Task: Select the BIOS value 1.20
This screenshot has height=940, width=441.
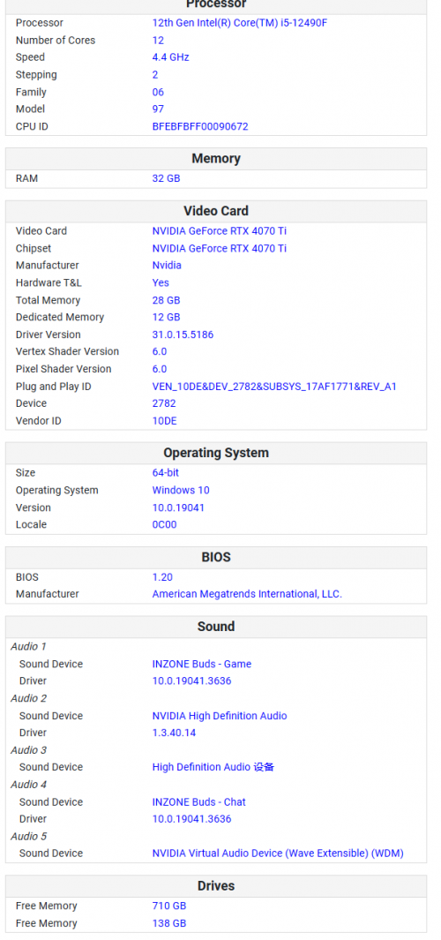Action: click(x=162, y=577)
